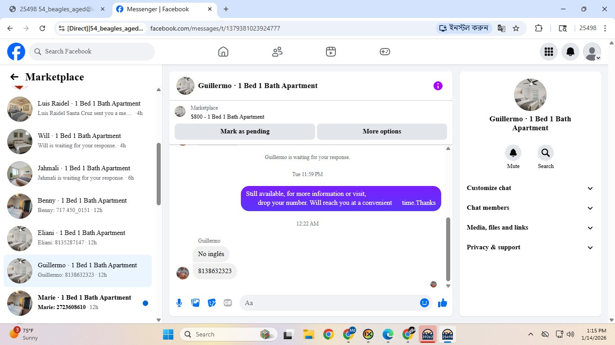Expand Chat members section
The width and height of the screenshot is (615, 345).
click(x=530, y=208)
